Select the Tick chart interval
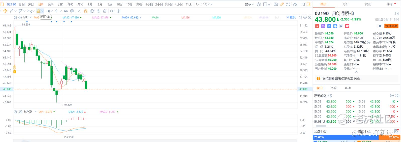Viewport: 401px width, 142px height. 189,4
